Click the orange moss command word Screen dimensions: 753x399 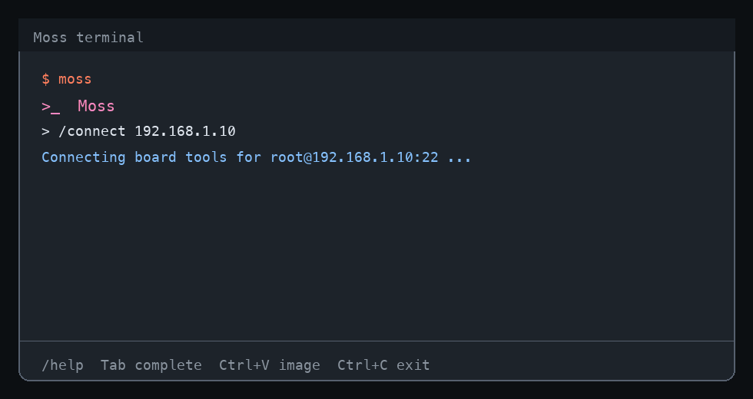[75, 79]
